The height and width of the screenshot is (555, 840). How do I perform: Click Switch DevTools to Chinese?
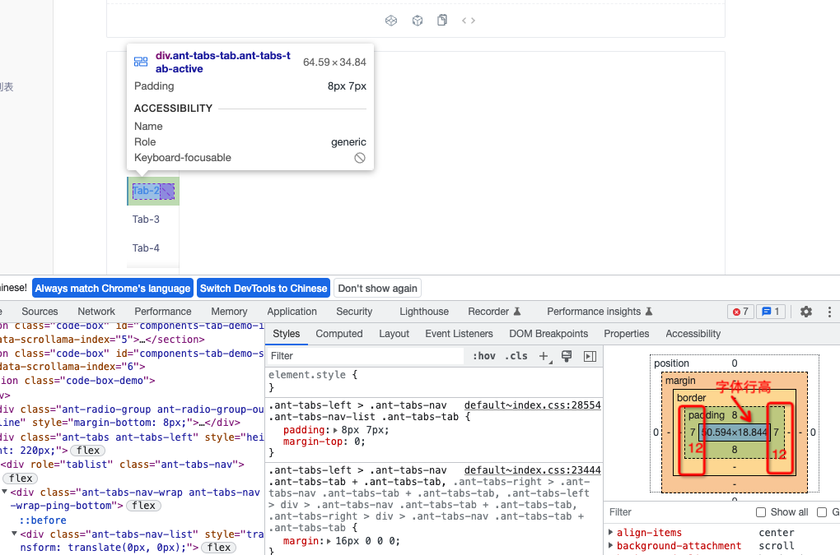click(x=264, y=289)
